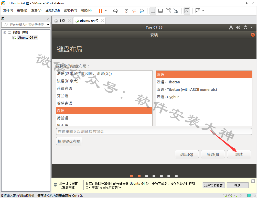The height and width of the screenshot is (198, 257).
Task: Click the Ubuntu network status icon
Action: (231, 27)
